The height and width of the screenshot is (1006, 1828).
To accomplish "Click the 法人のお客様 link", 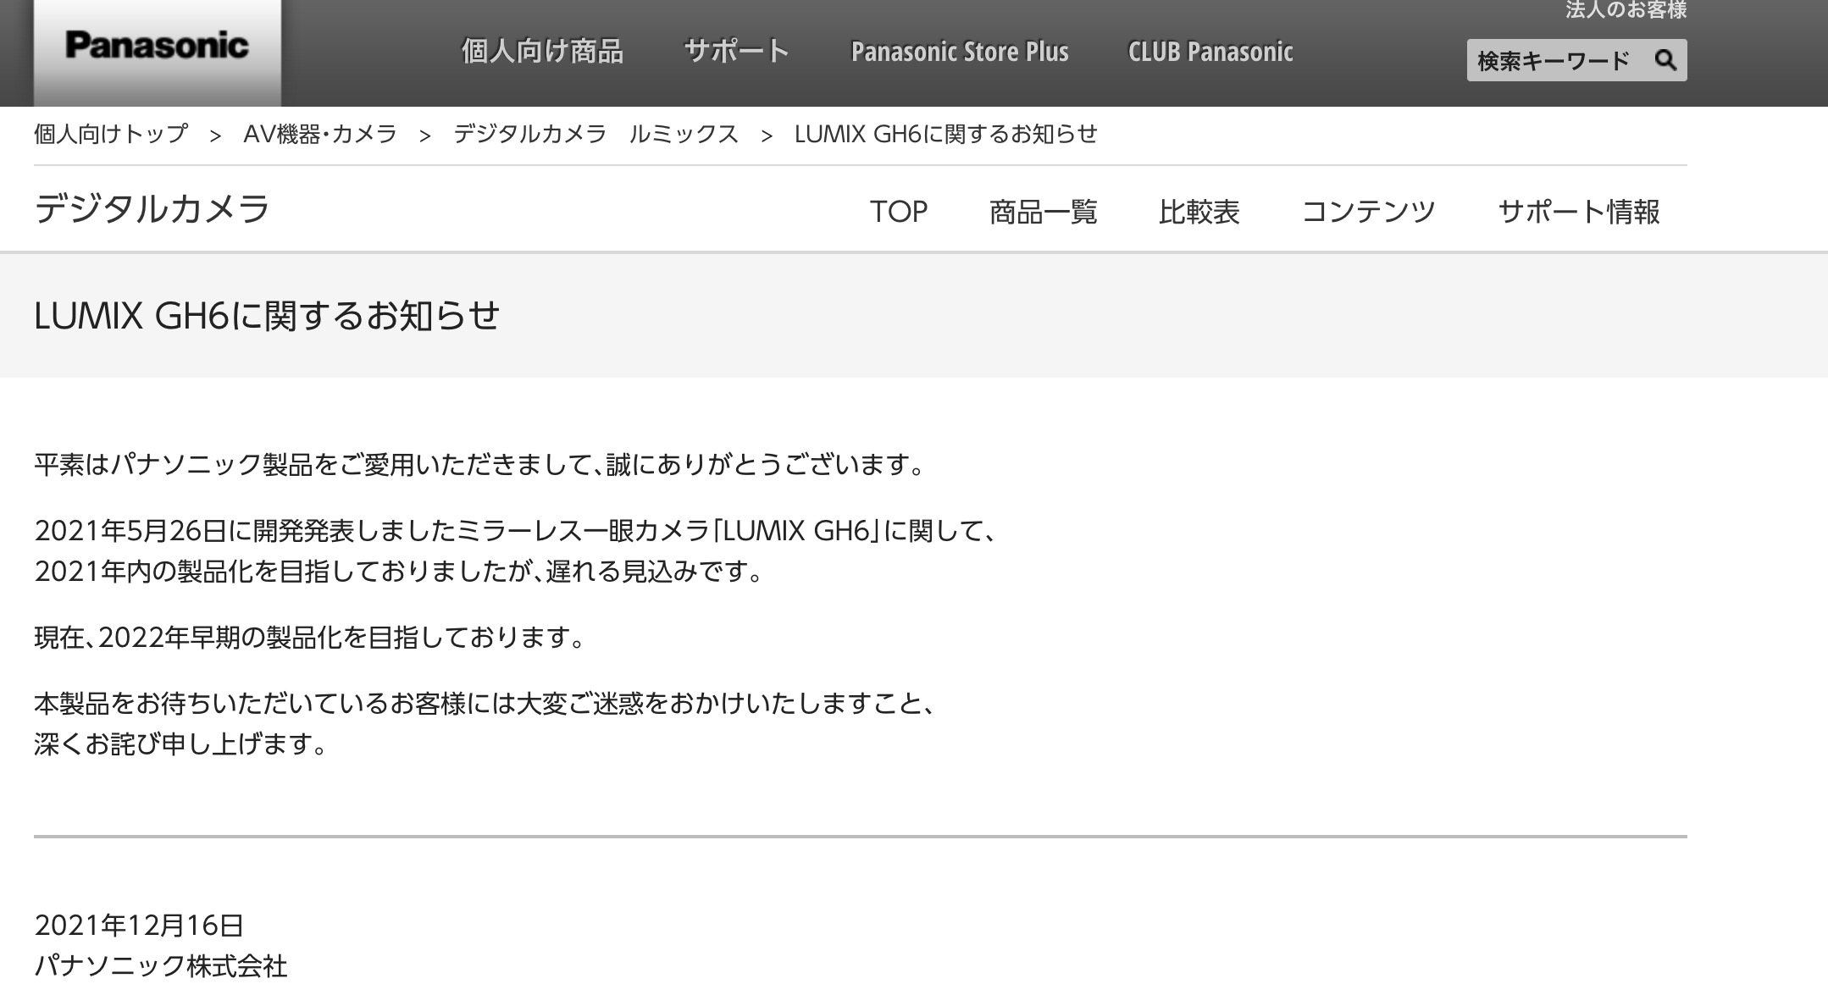I will [1626, 10].
